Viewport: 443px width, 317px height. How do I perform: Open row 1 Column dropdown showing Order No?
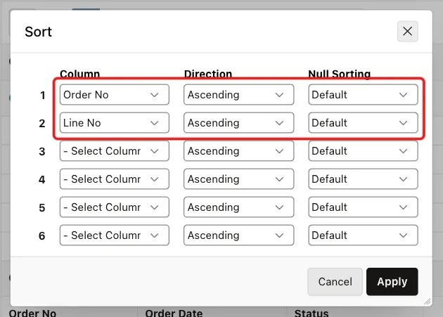115,95
